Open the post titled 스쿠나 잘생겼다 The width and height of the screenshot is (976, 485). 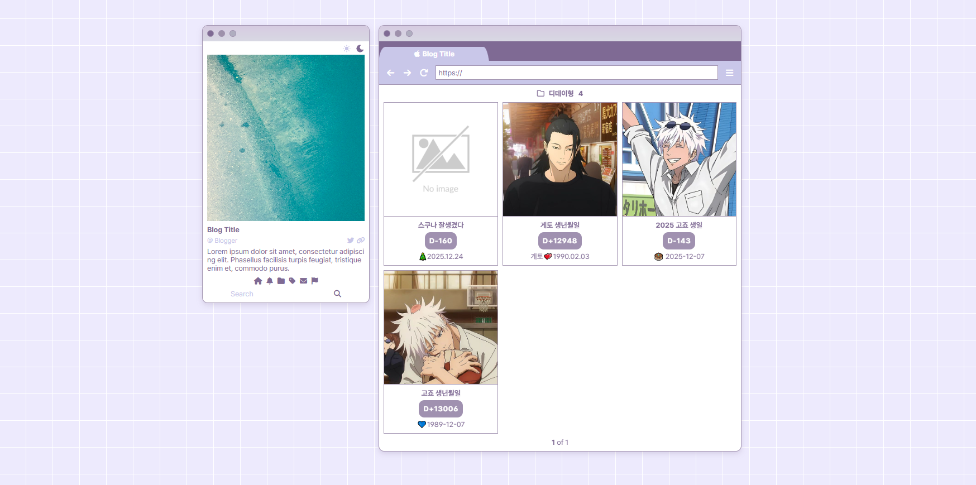tap(441, 225)
